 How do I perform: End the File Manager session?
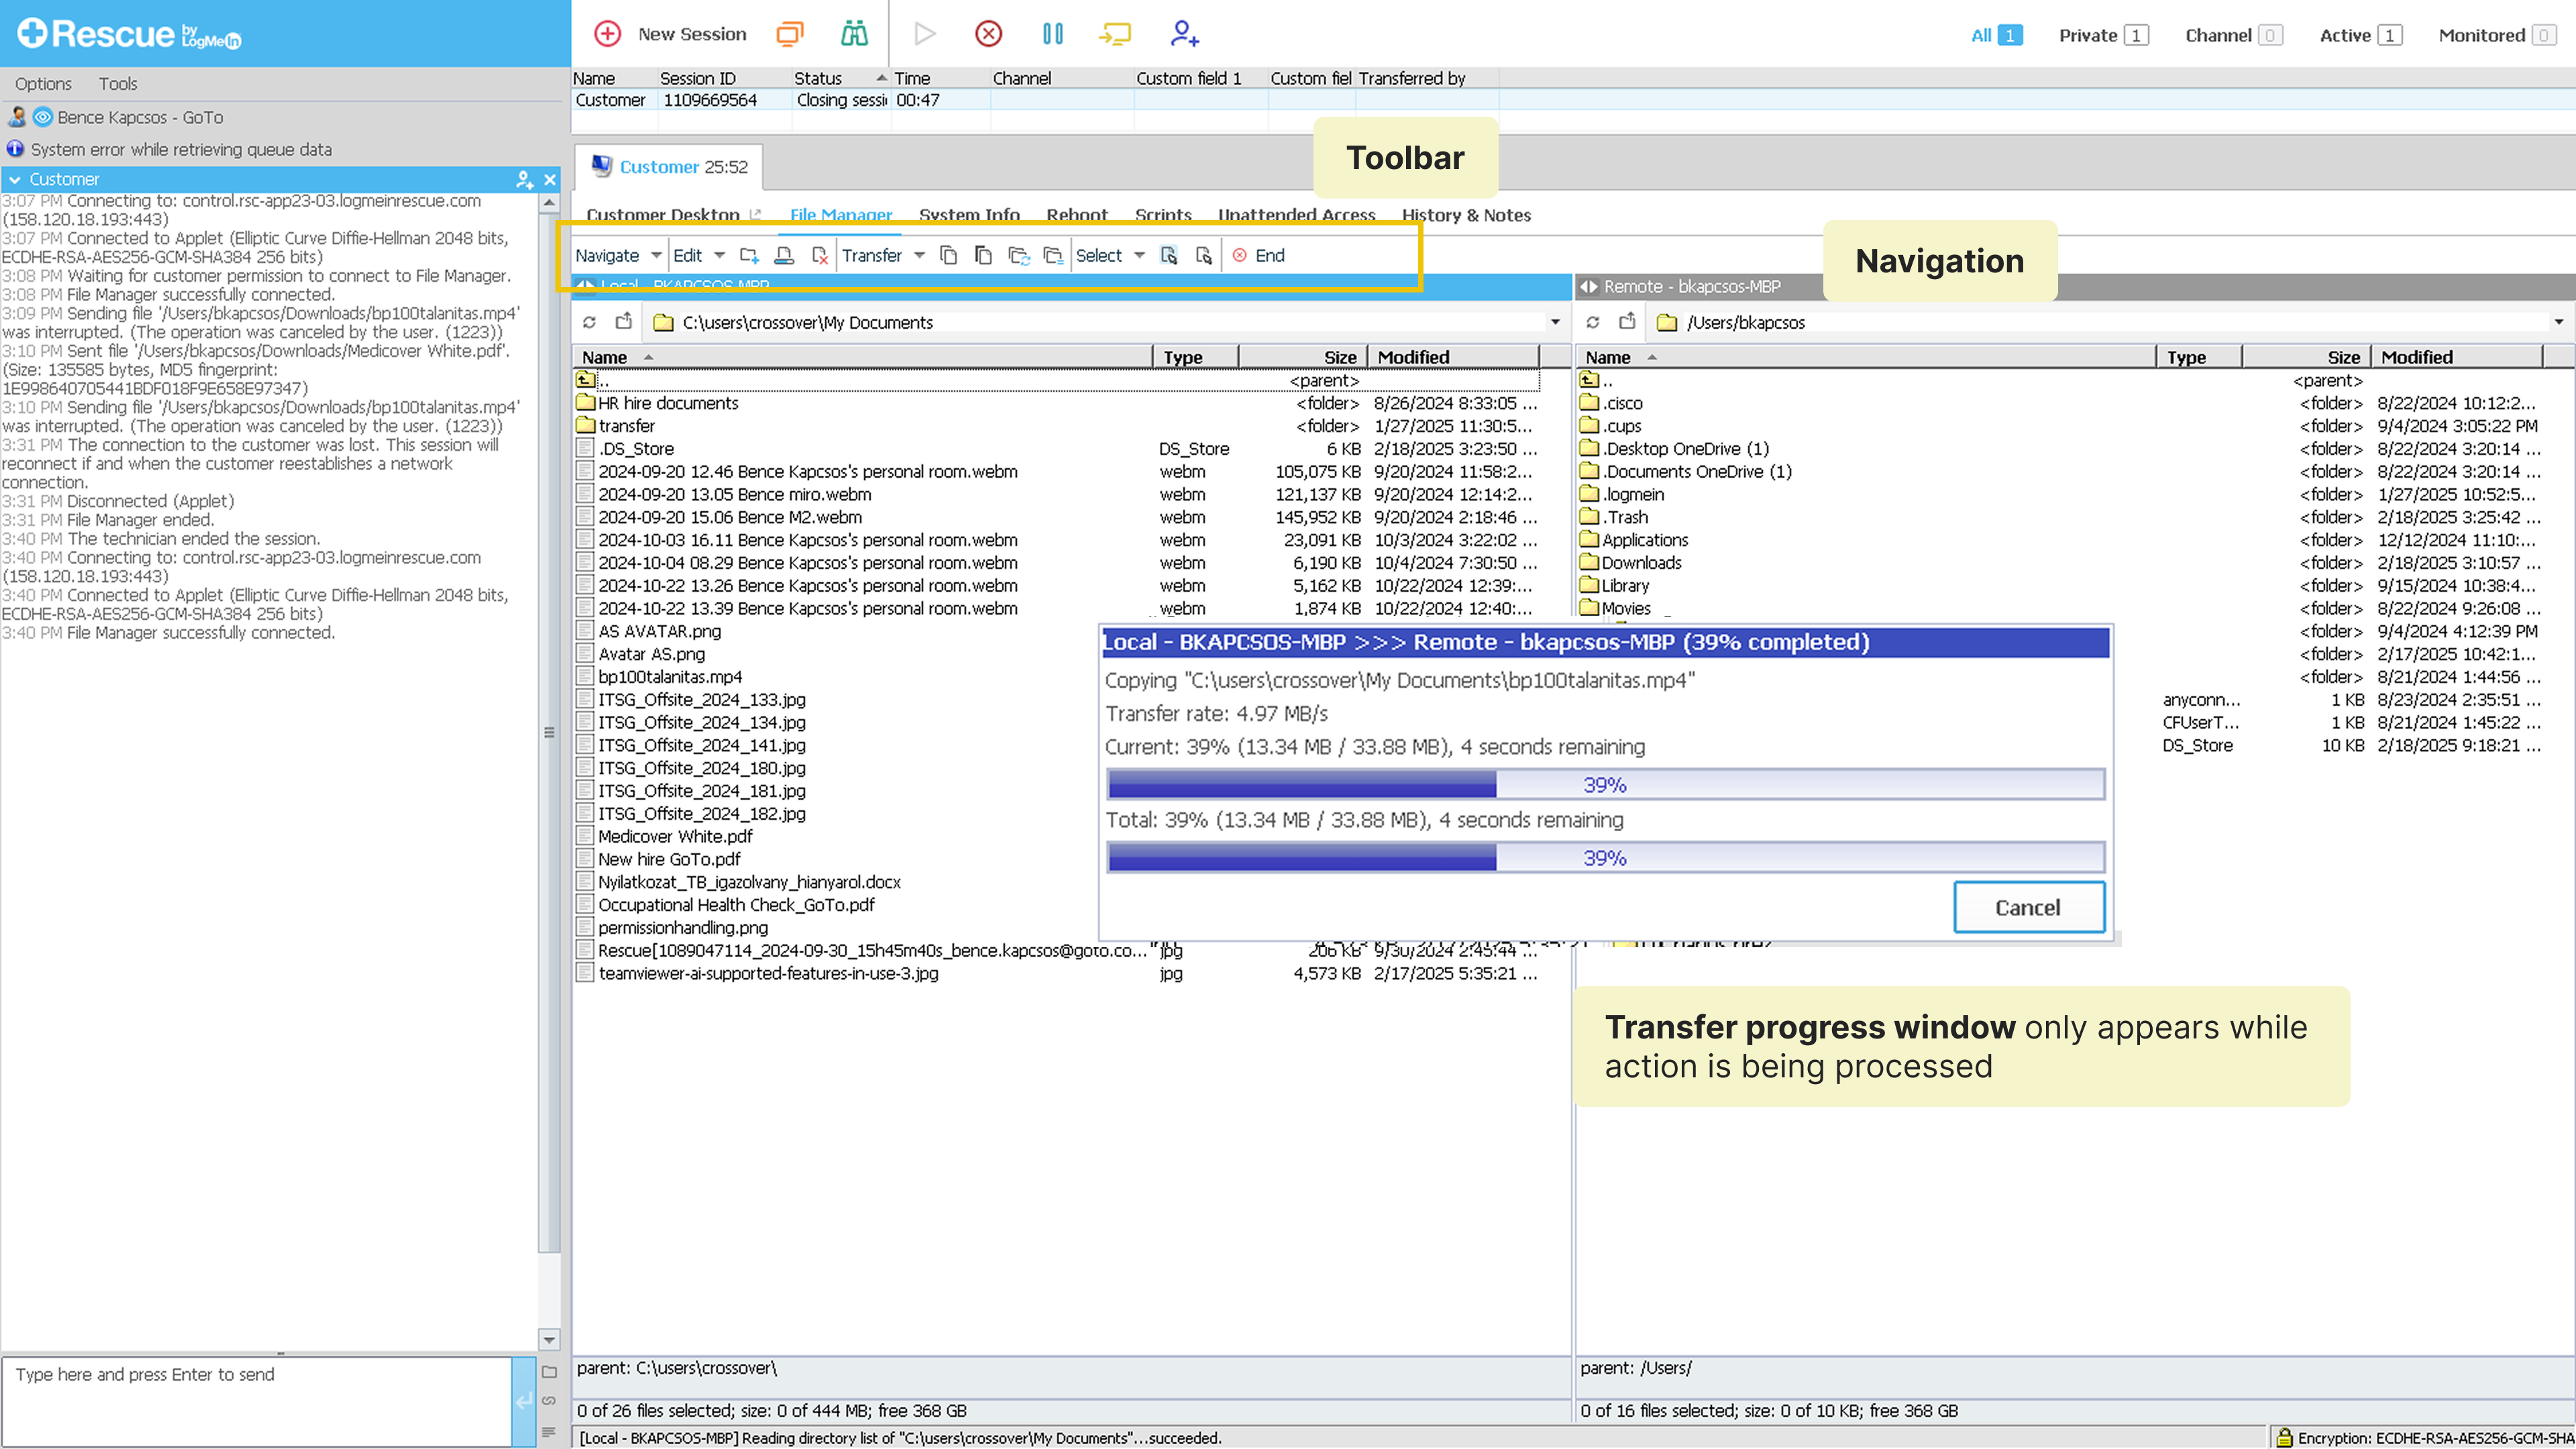tap(1258, 256)
